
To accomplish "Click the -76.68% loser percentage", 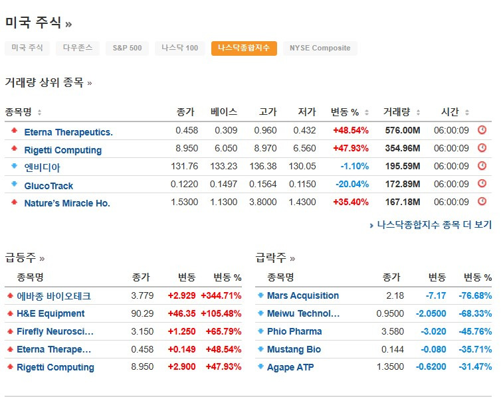I will coord(475,295).
